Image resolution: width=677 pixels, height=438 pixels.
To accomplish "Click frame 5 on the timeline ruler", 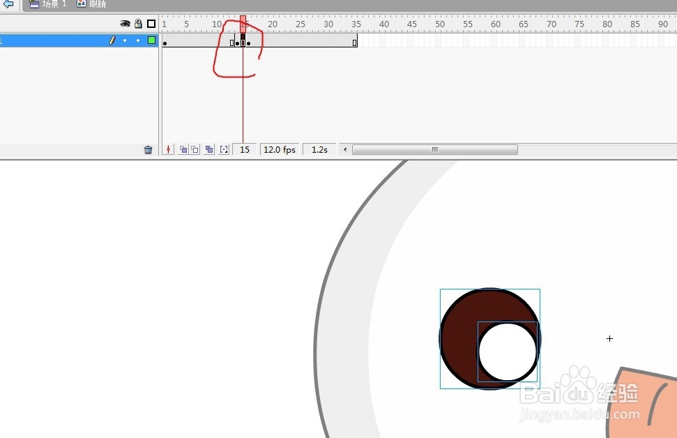I will (x=187, y=24).
